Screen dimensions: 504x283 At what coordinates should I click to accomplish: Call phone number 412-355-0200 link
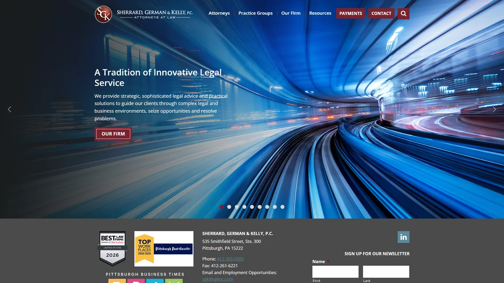230,259
